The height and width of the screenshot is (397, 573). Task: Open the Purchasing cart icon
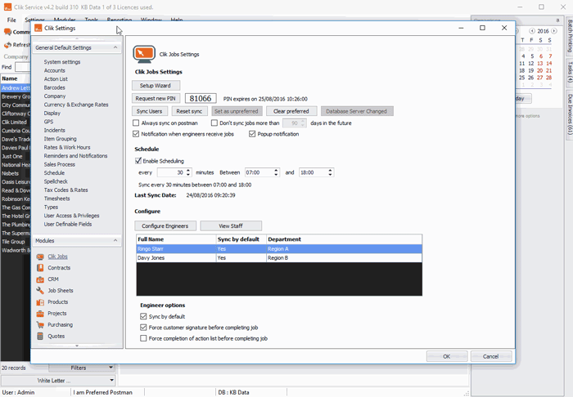40,324
